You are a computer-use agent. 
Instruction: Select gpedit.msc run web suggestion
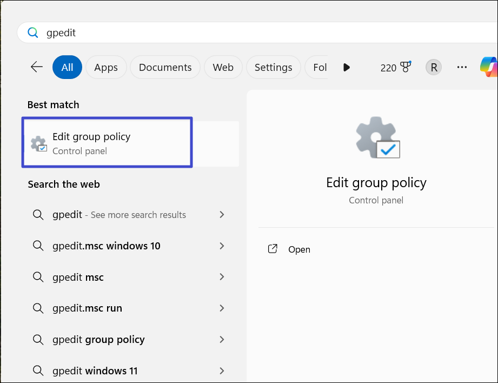(88, 308)
